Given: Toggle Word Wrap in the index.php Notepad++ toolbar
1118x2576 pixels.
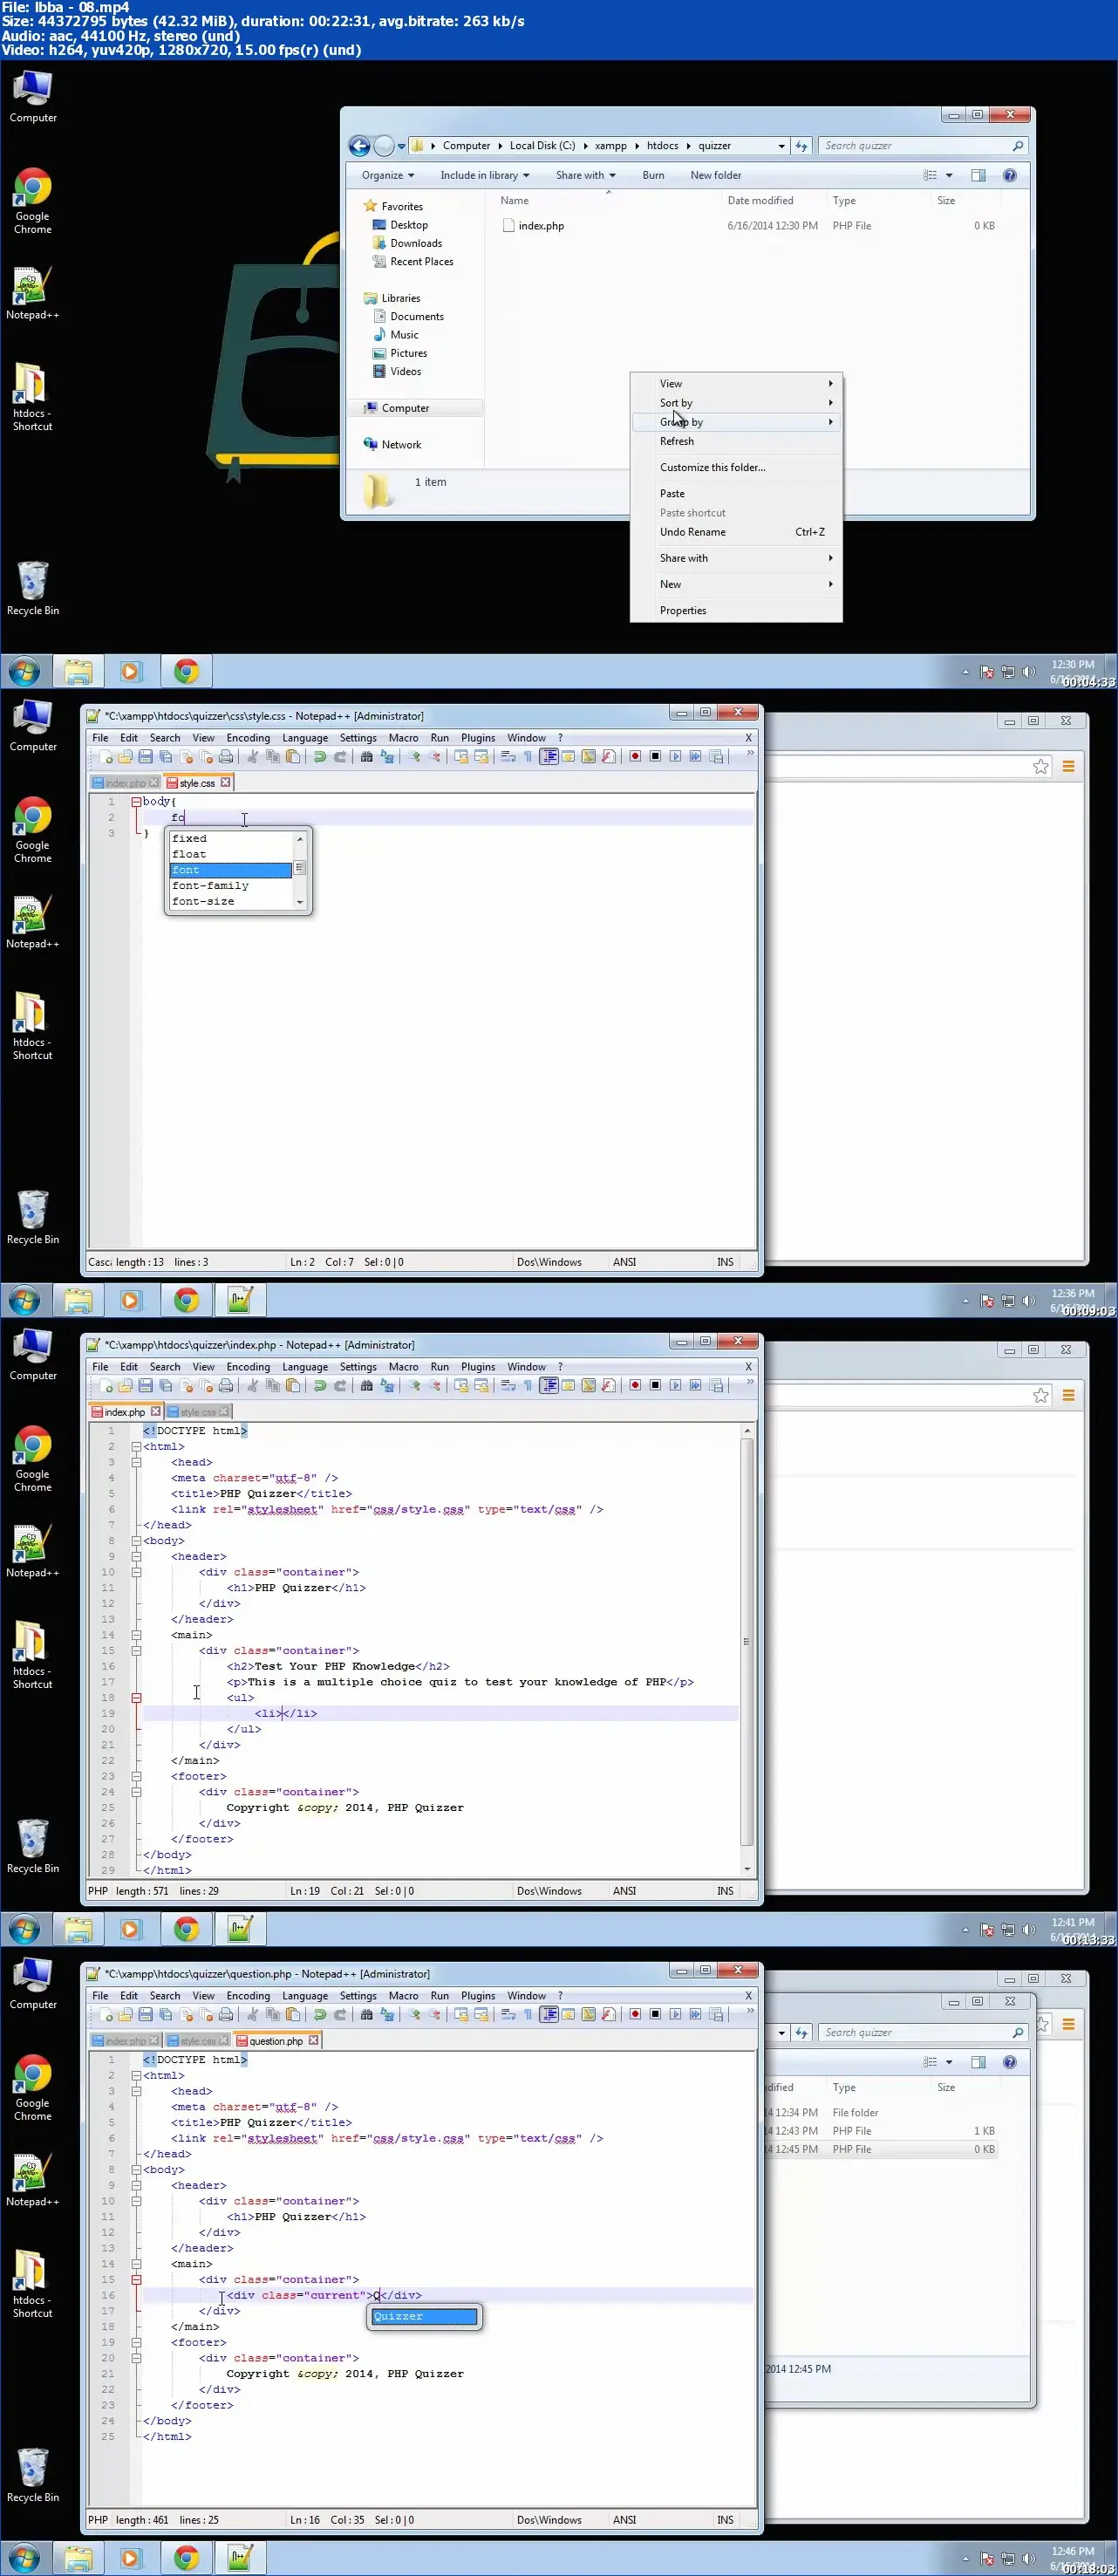Looking at the screenshot, I should click(x=508, y=1386).
